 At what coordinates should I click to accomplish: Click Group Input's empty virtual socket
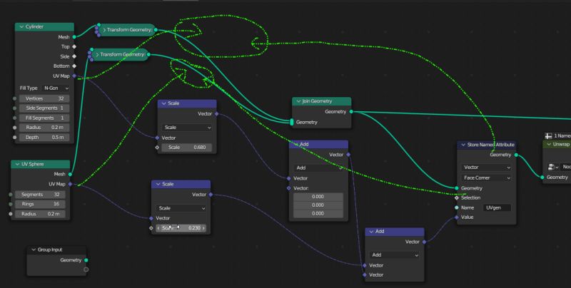pos(86,269)
